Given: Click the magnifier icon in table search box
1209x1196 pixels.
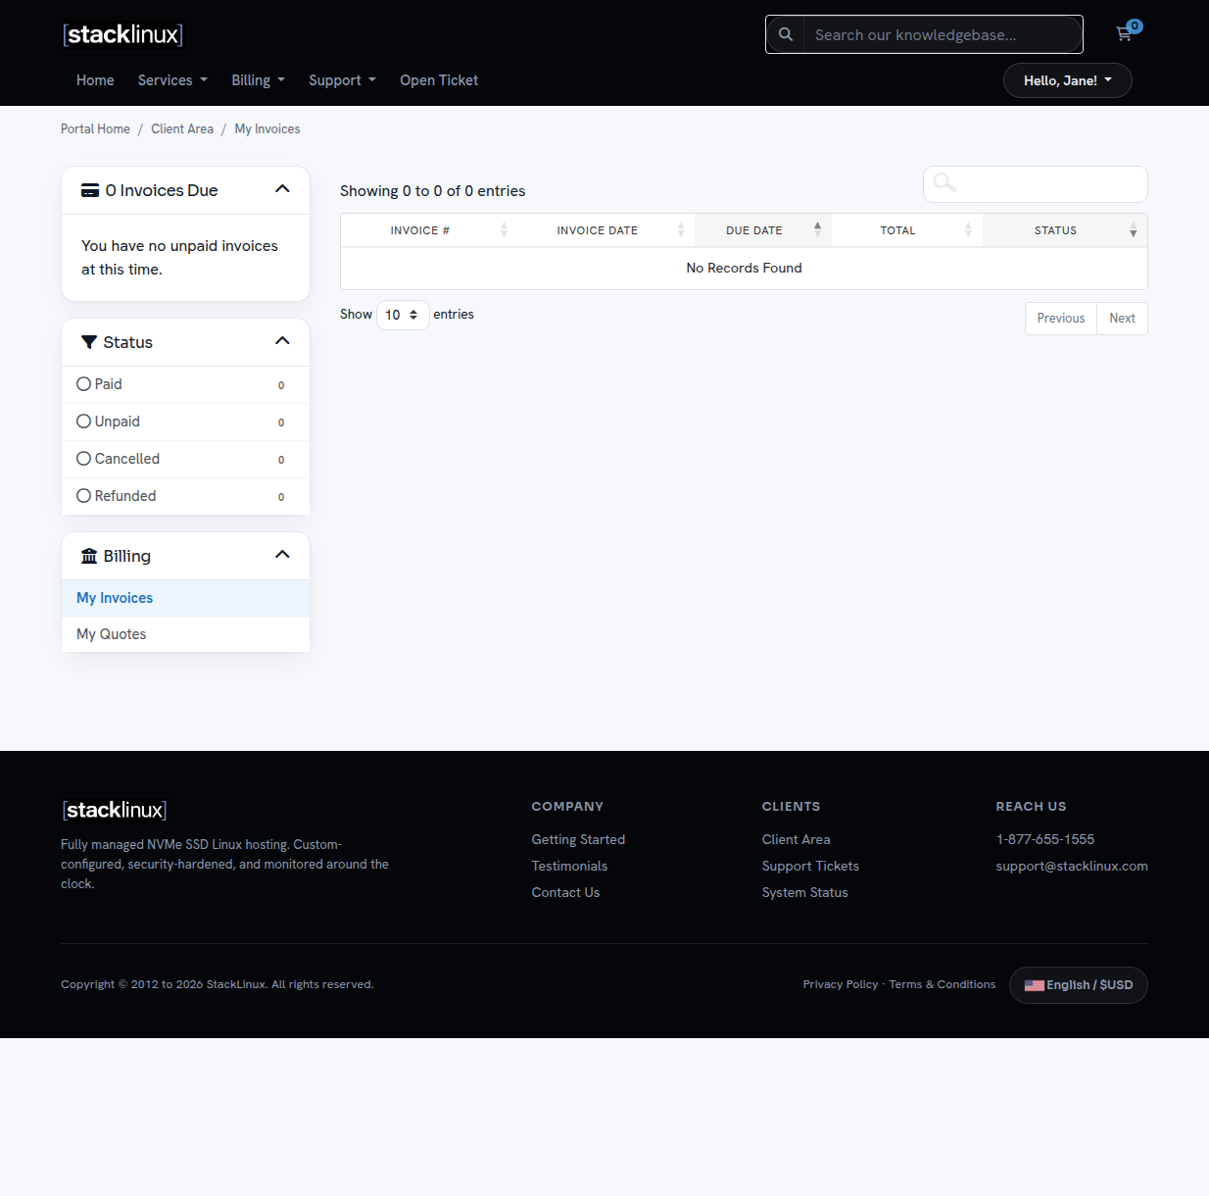Looking at the screenshot, I should 944,182.
